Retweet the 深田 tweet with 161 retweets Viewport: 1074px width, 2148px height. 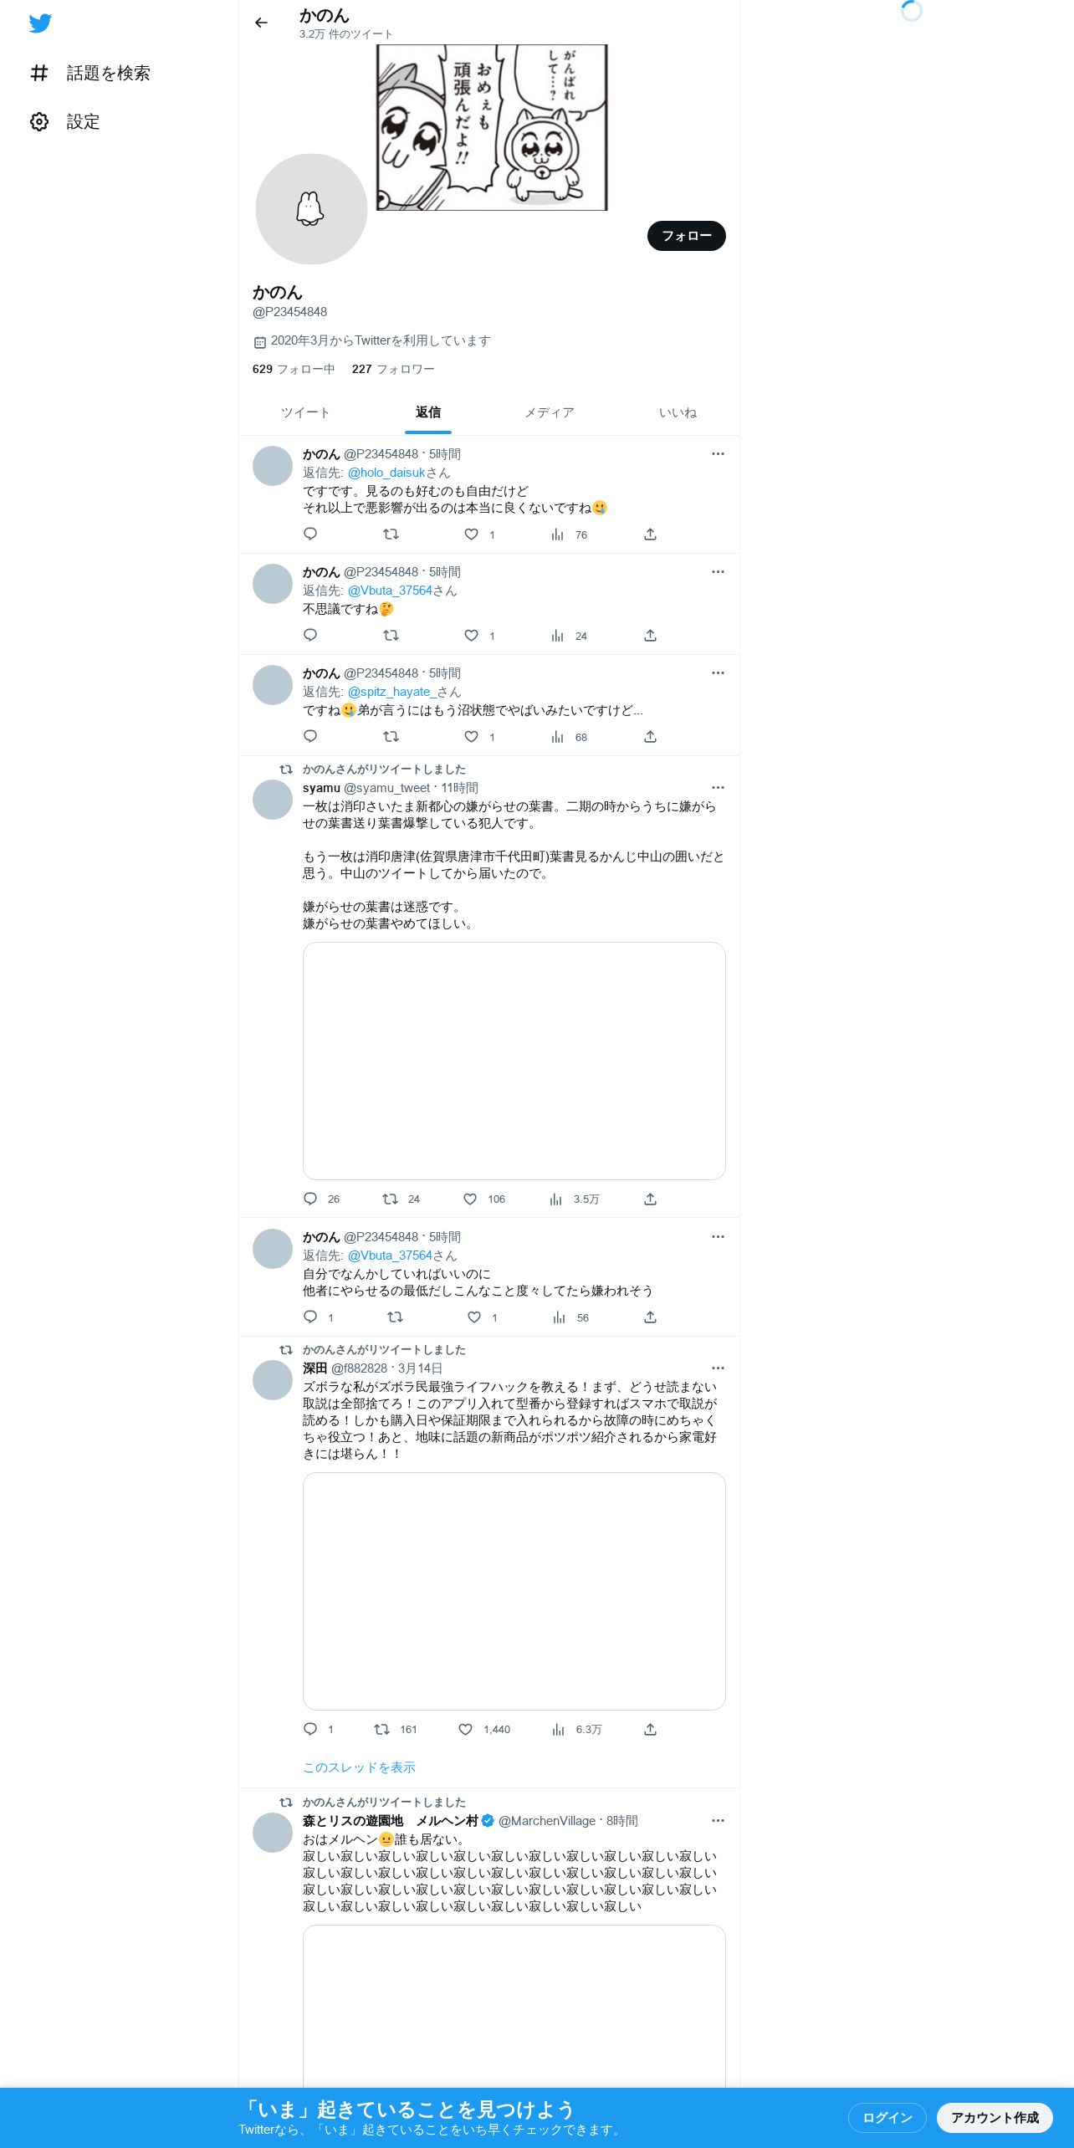pos(396,1729)
